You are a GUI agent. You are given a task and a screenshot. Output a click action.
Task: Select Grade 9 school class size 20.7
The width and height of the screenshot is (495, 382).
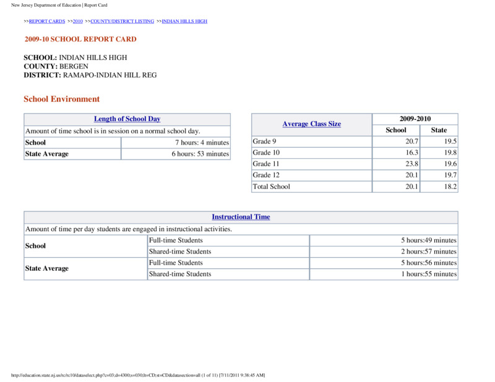411,142
